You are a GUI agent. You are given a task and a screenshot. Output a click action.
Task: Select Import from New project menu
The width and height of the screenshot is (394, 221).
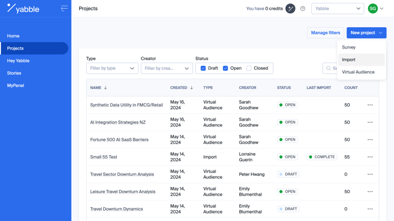(361, 59)
